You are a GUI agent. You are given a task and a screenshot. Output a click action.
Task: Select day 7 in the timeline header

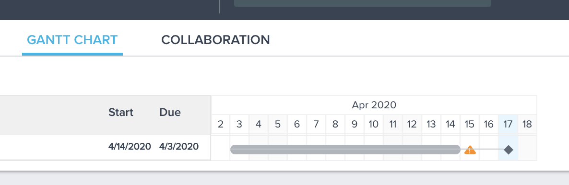(x=316, y=125)
